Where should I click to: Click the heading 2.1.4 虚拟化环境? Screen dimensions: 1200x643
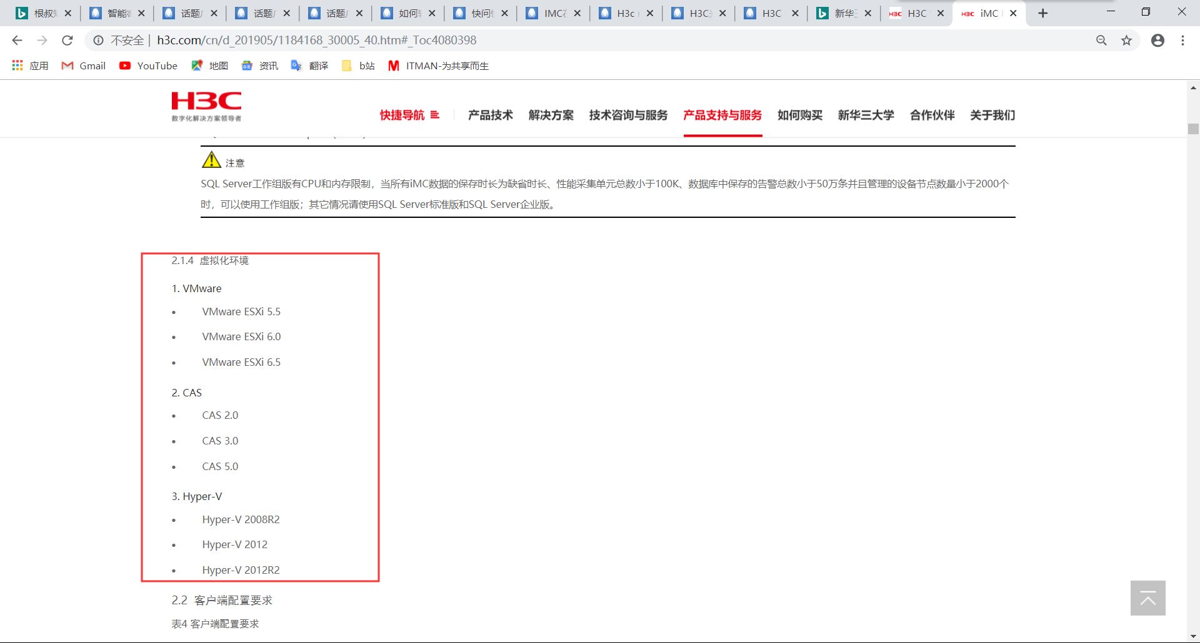point(210,260)
